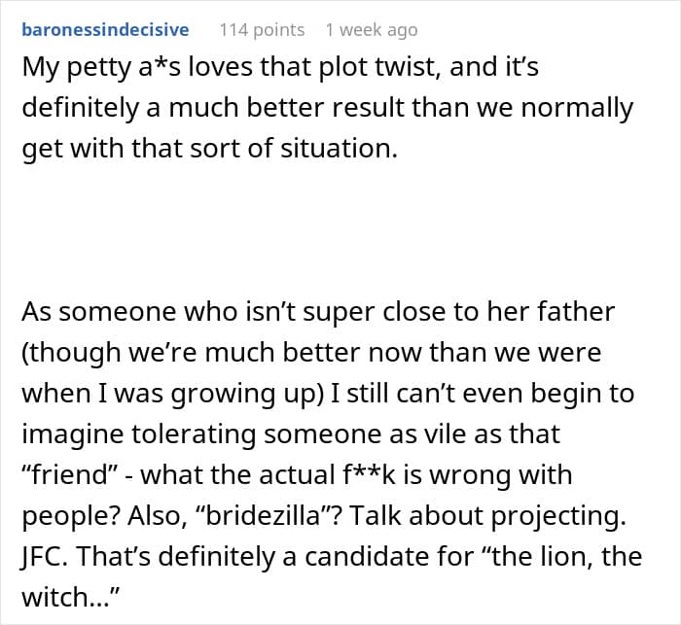
Task: Click the 1 week ago timestamp
Action: point(372,30)
